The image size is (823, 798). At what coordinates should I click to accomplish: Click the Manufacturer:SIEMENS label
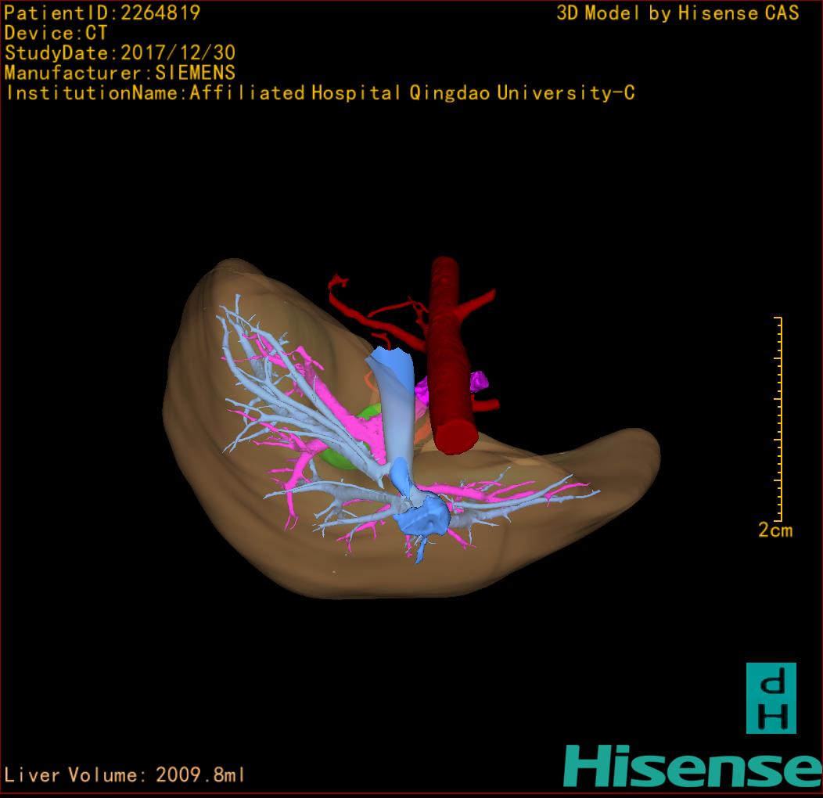point(120,73)
